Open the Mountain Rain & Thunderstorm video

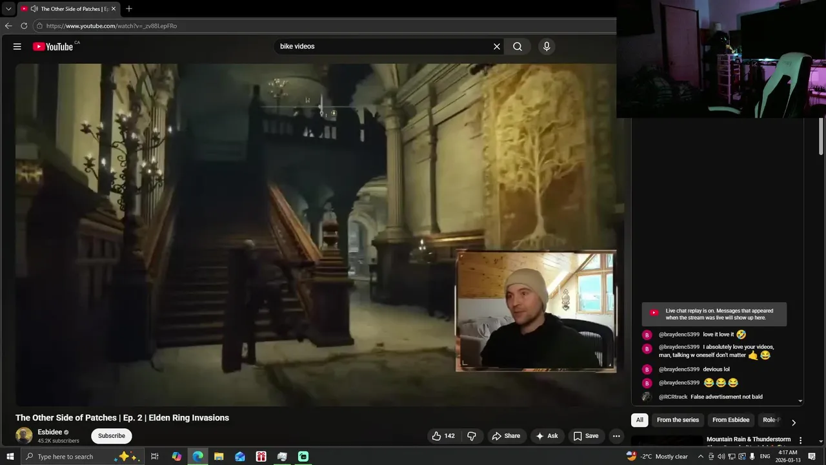pyautogui.click(x=749, y=439)
